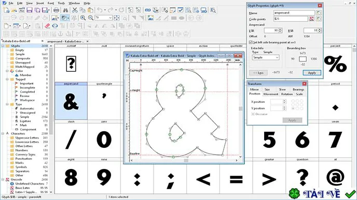Click the Print toolbar icon
The image size is (357, 200).
(56, 10)
